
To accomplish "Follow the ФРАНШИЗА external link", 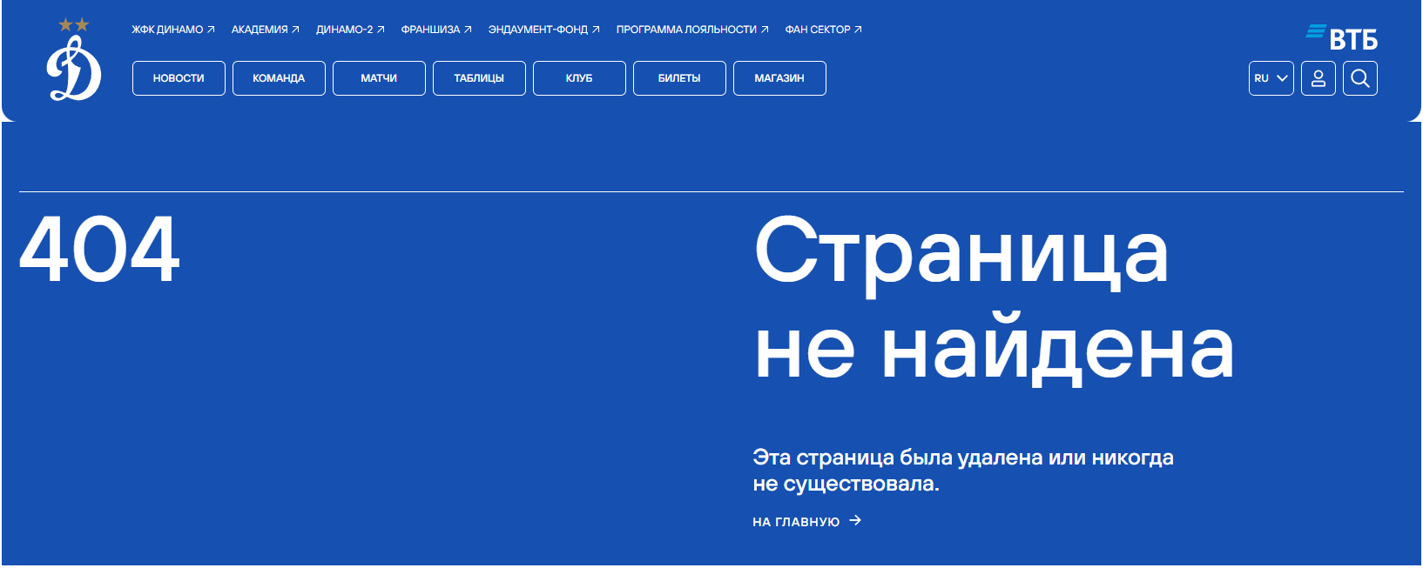I will point(436,30).
